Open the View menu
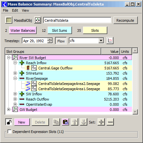The image size is (143, 143). tap(25, 10)
